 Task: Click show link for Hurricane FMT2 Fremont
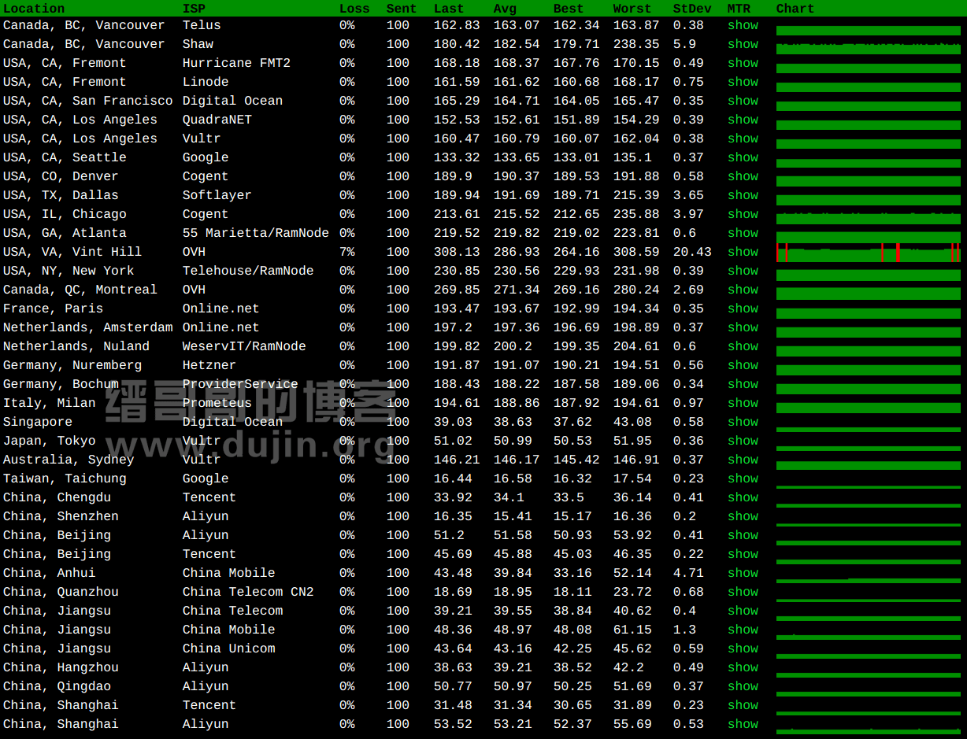(x=743, y=63)
